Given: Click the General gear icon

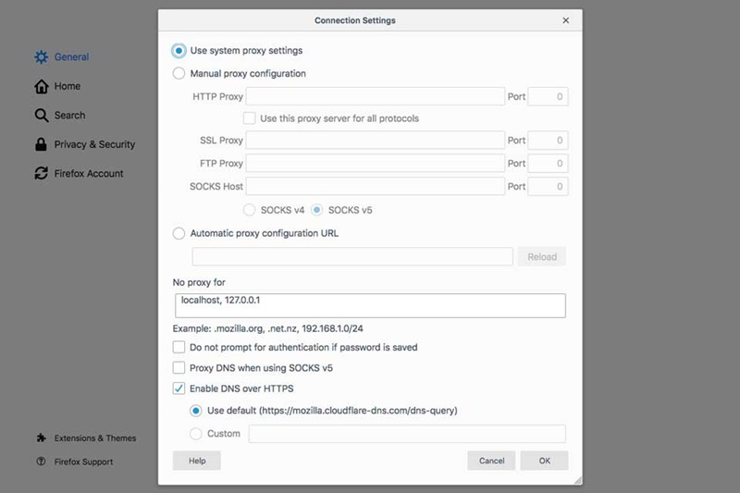Looking at the screenshot, I should coord(41,57).
